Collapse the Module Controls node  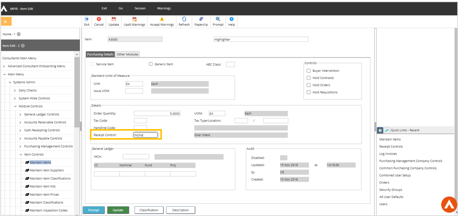[15, 106]
